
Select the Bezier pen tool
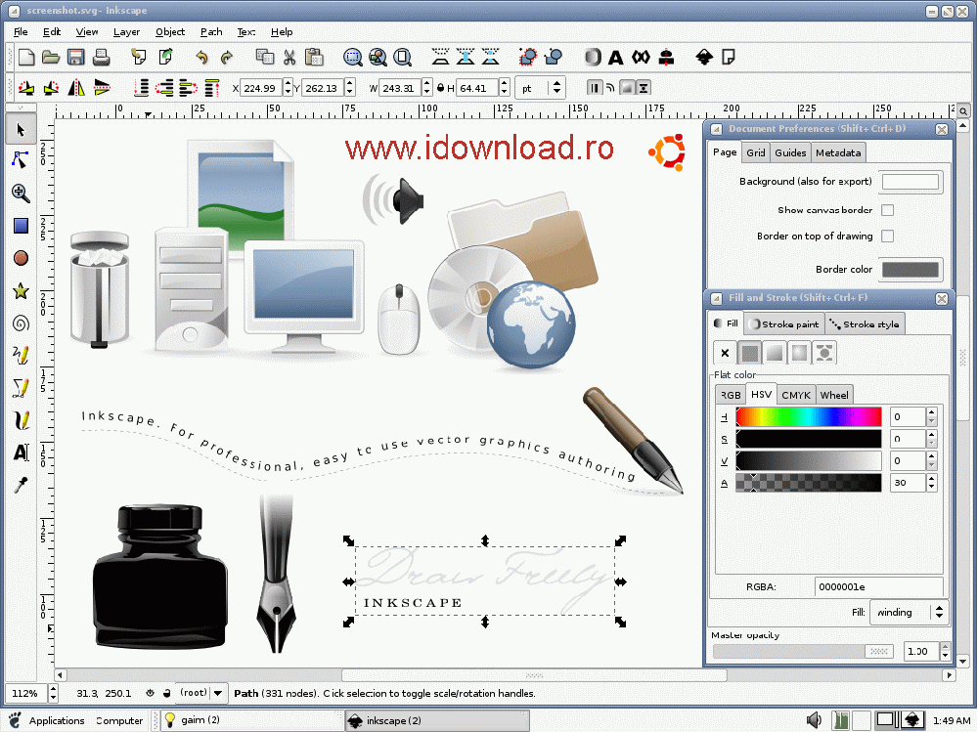click(21, 388)
